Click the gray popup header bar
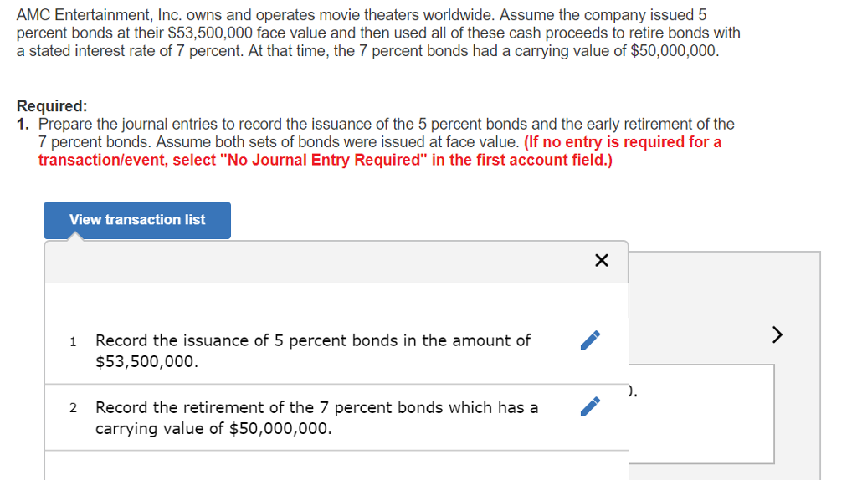The height and width of the screenshot is (480, 857). [336, 262]
